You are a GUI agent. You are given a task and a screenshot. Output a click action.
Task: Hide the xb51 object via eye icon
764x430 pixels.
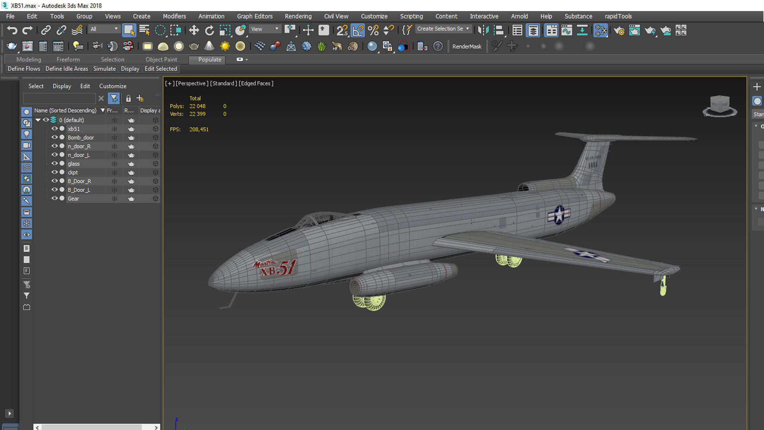pos(55,129)
